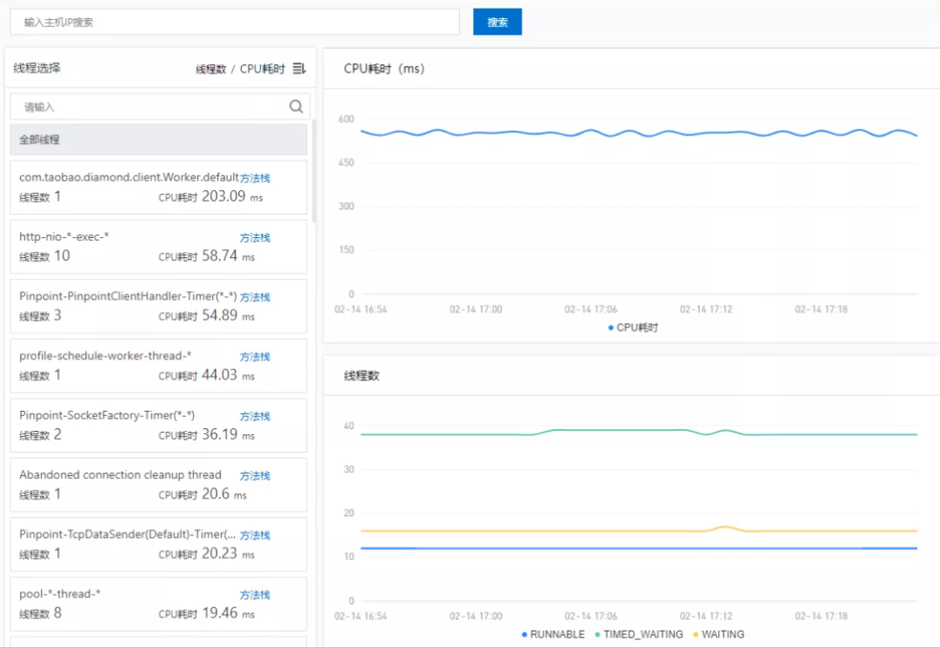Click the 44.03 ms CPU value

point(228,375)
